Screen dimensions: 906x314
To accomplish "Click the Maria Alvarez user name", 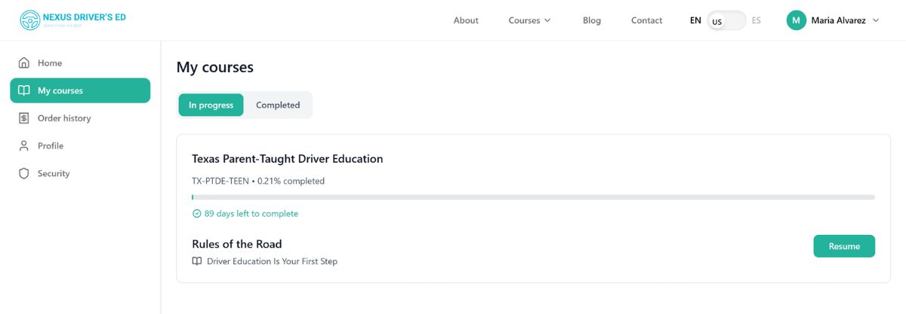I will (838, 20).
